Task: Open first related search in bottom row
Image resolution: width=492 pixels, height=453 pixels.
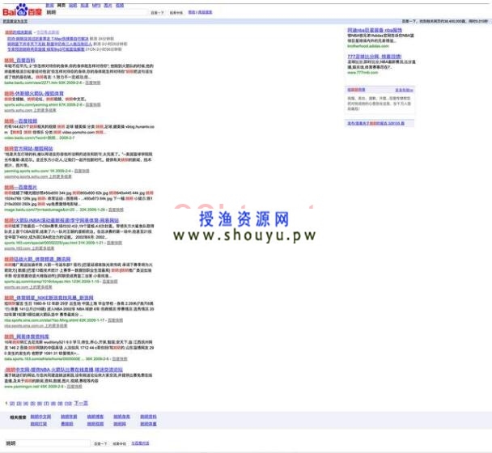Action: coord(39,424)
